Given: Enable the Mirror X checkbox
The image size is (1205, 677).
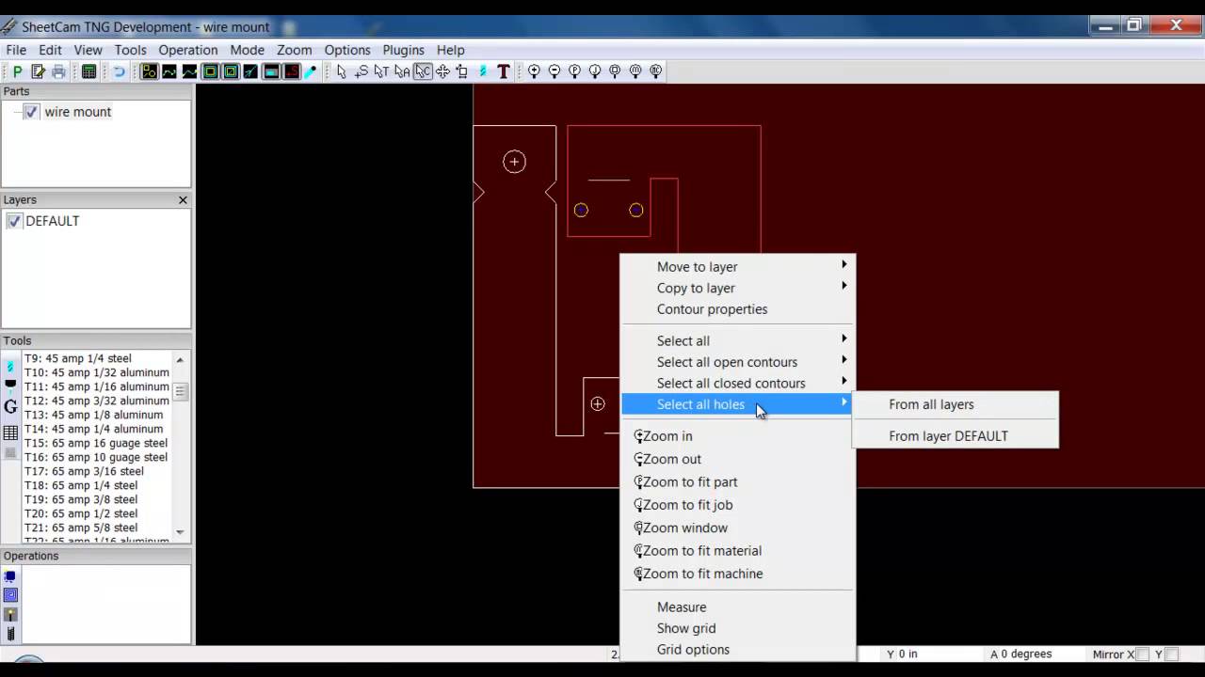Looking at the screenshot, I should click(1142, 653).
